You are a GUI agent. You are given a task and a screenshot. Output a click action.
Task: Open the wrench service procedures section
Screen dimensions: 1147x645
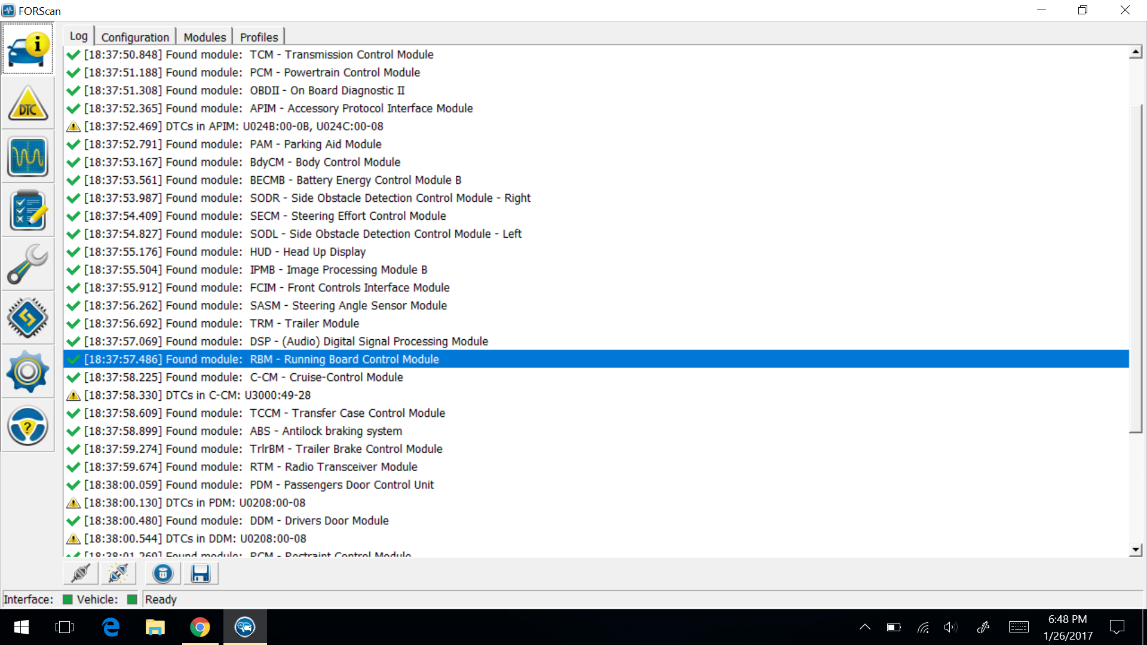click(x=27, y=265)
